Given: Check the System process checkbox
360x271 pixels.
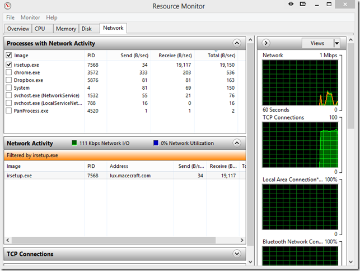Looking at the screenshot, I should pyautogui.click(x=9, y=88).
